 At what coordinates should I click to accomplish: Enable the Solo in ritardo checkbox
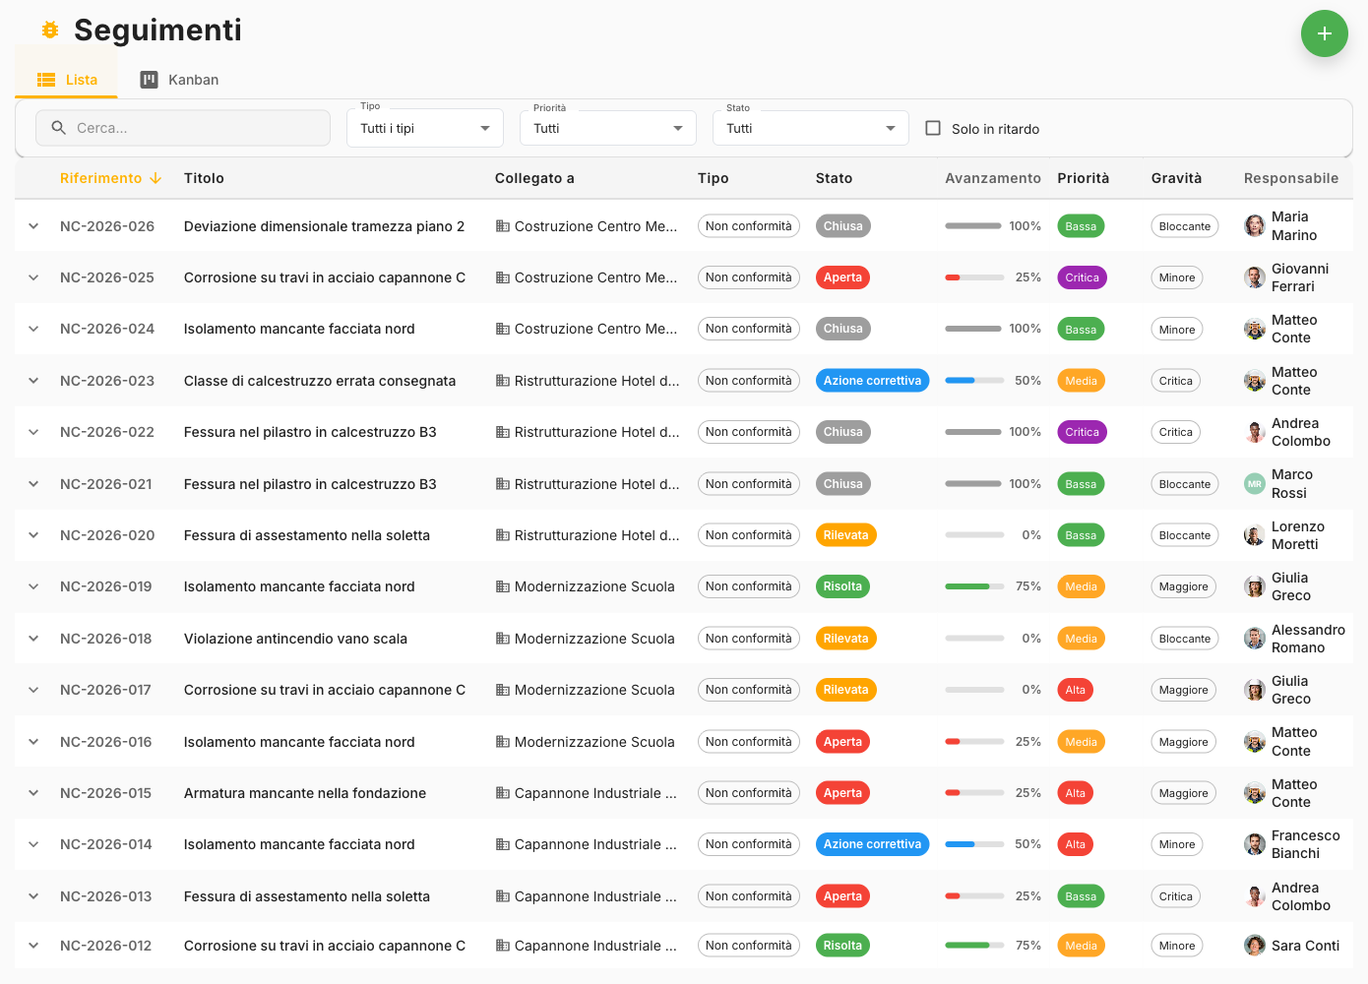pos(933,128)
